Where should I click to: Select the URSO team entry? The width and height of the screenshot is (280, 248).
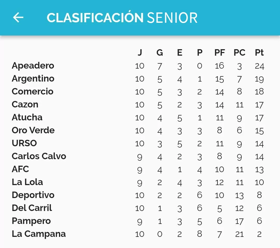point(24,143)
